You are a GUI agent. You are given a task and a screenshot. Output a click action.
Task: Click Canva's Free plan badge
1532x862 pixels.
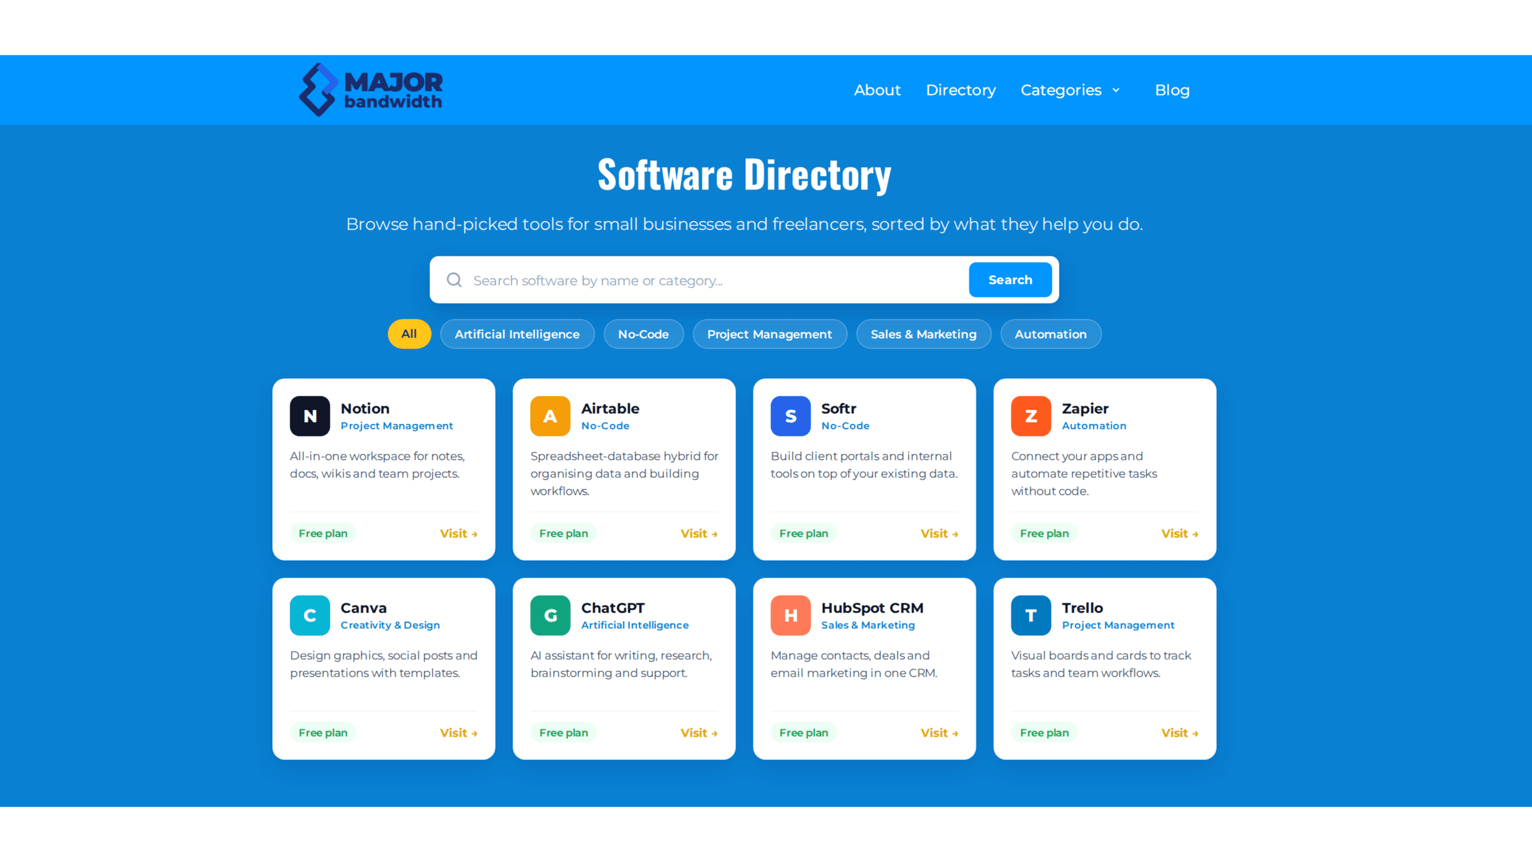323,733
